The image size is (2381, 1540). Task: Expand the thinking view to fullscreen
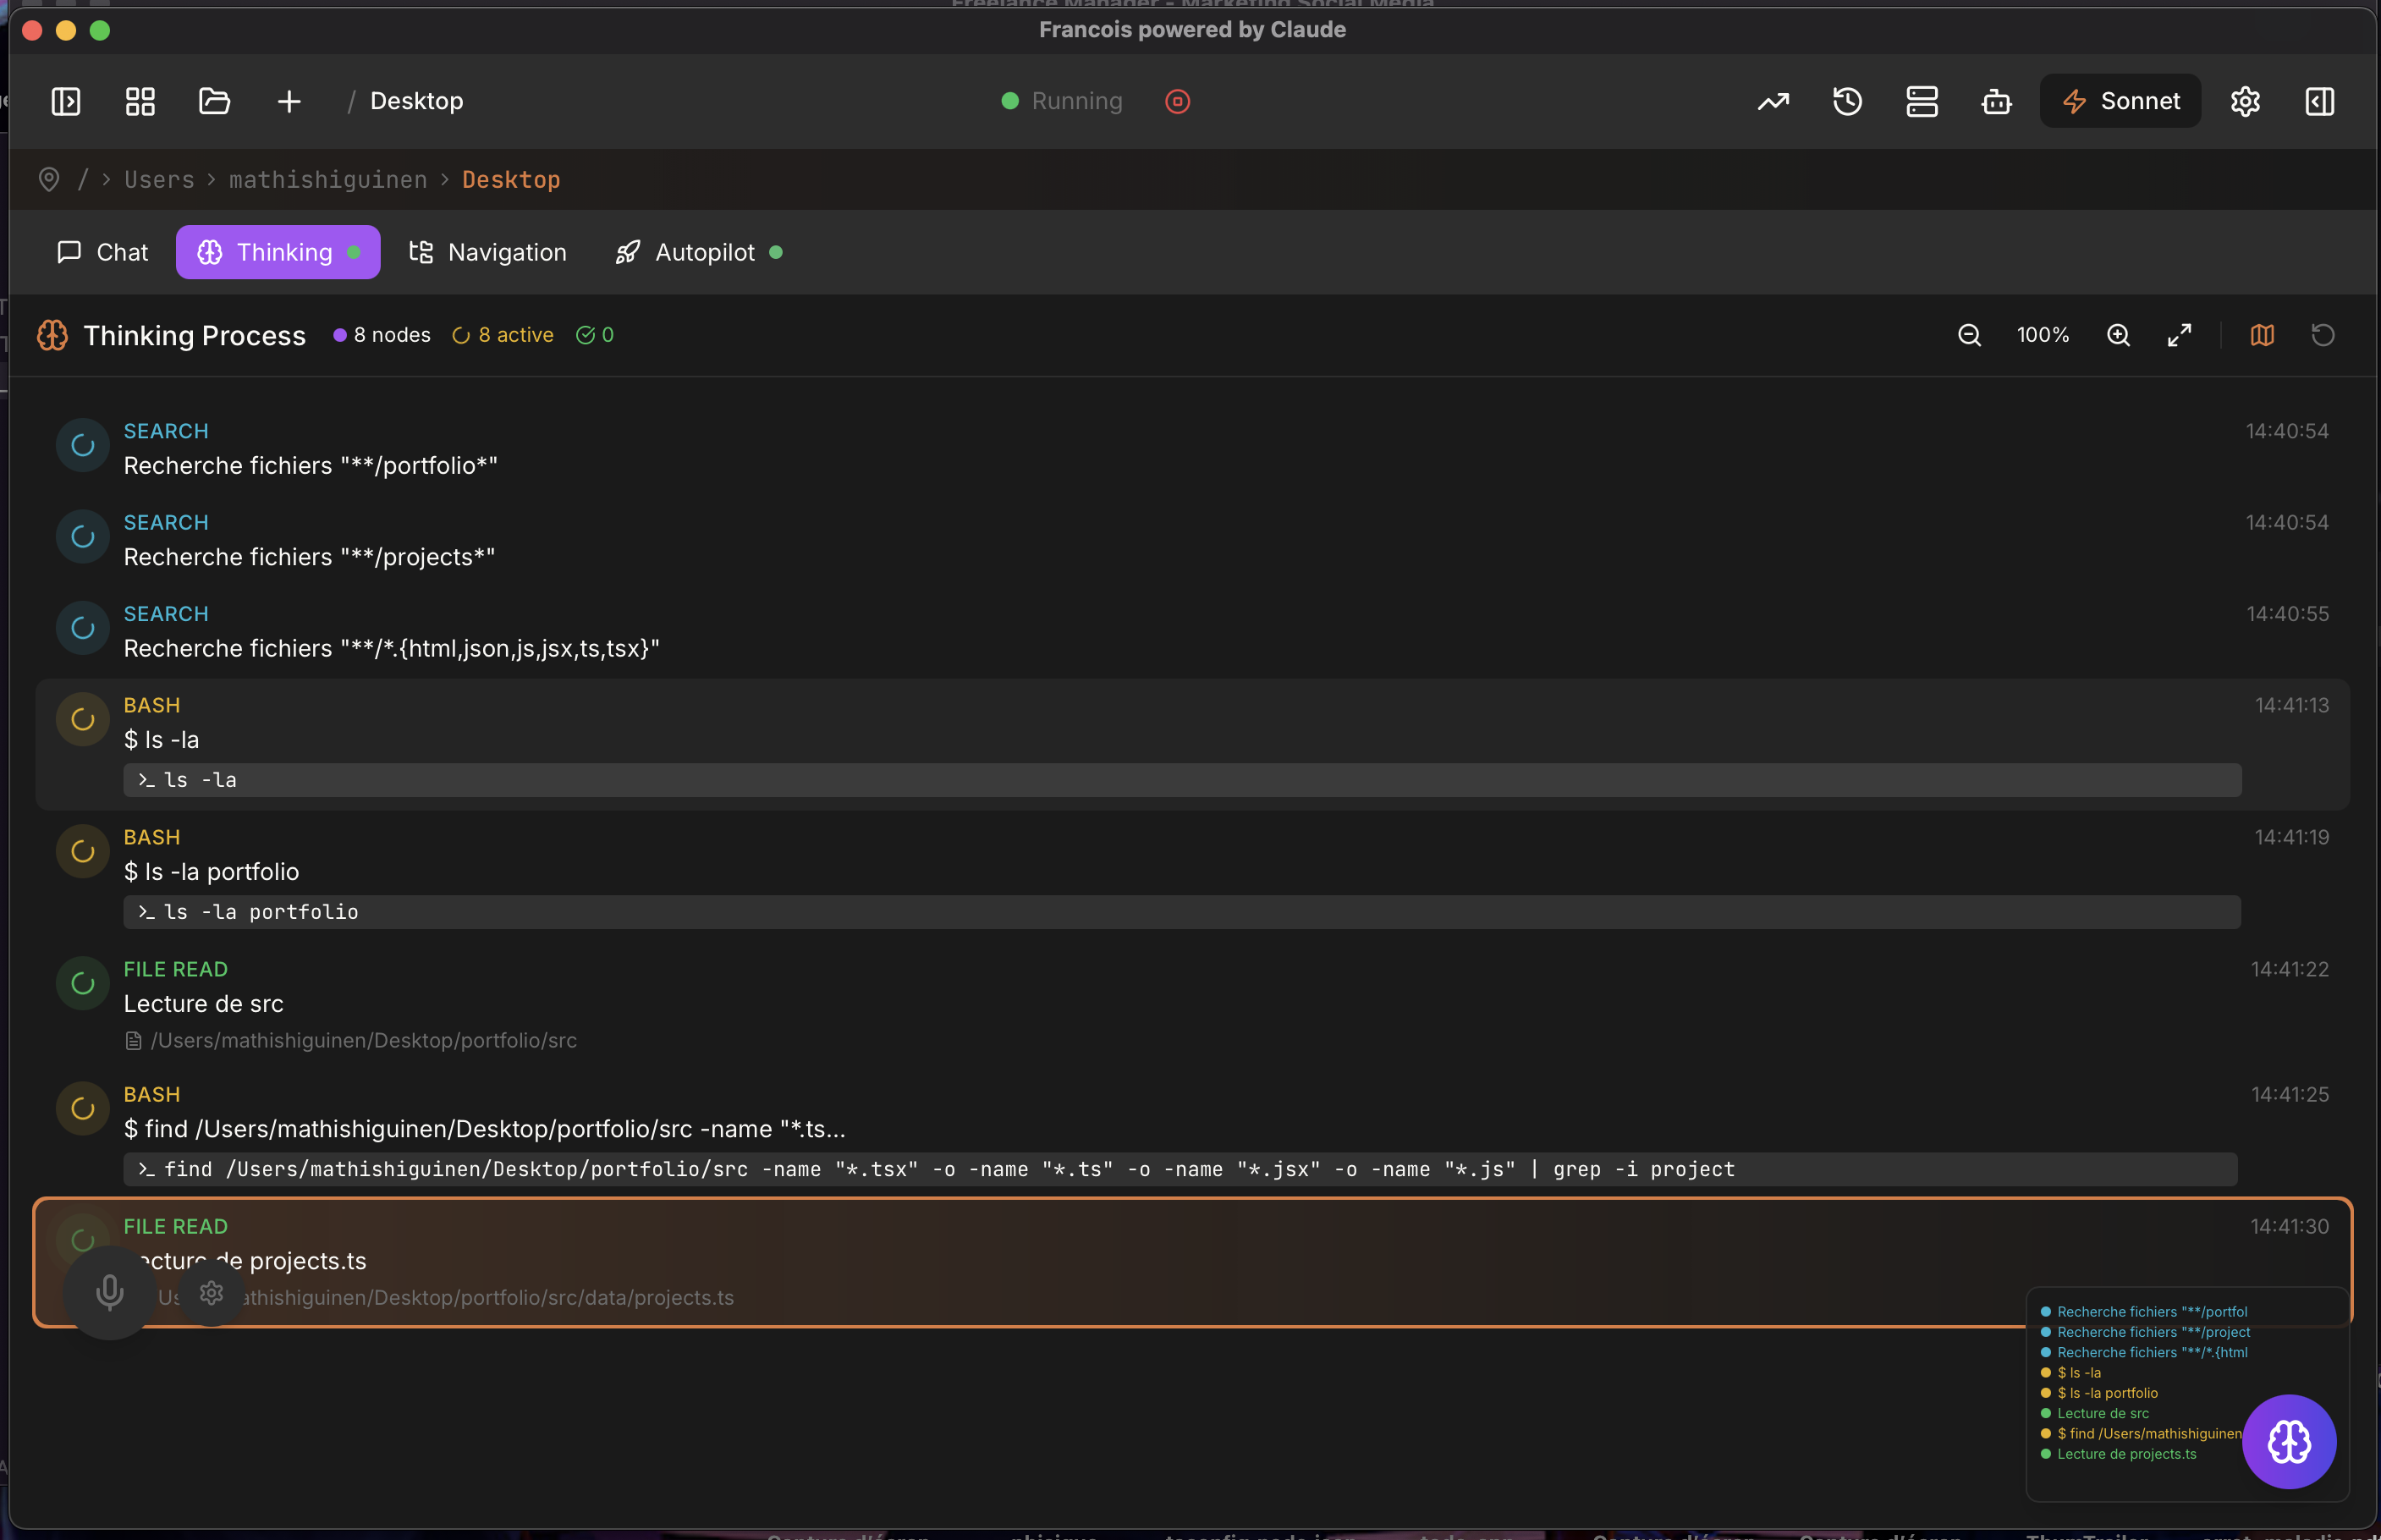2179,335
